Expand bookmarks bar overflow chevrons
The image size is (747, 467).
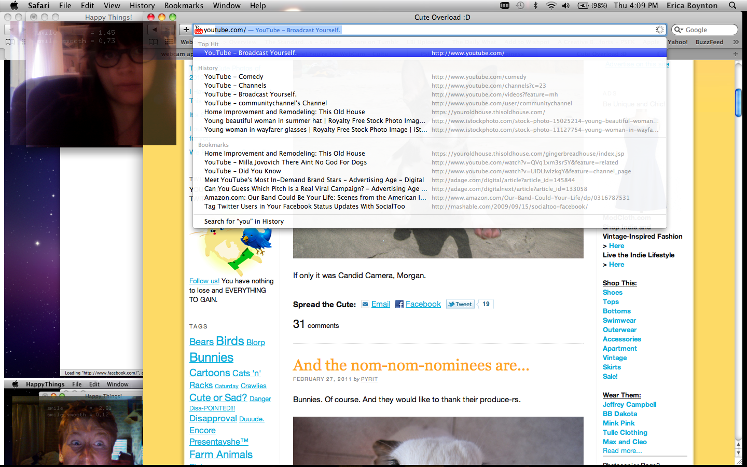736,42
